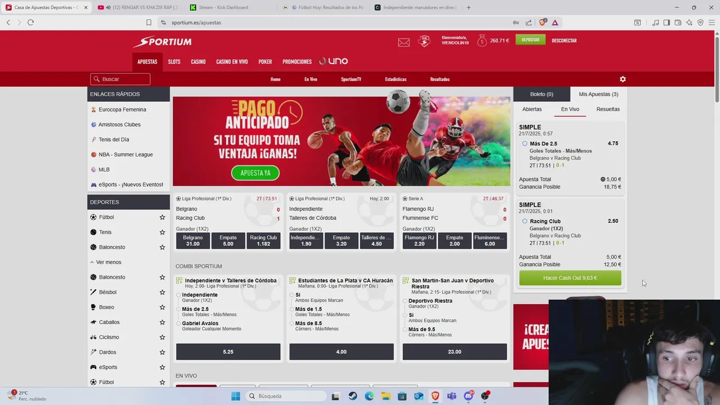The image size is (720, 405).
Task: Click the user avatar shield icon
Action: tap(424, 41)
